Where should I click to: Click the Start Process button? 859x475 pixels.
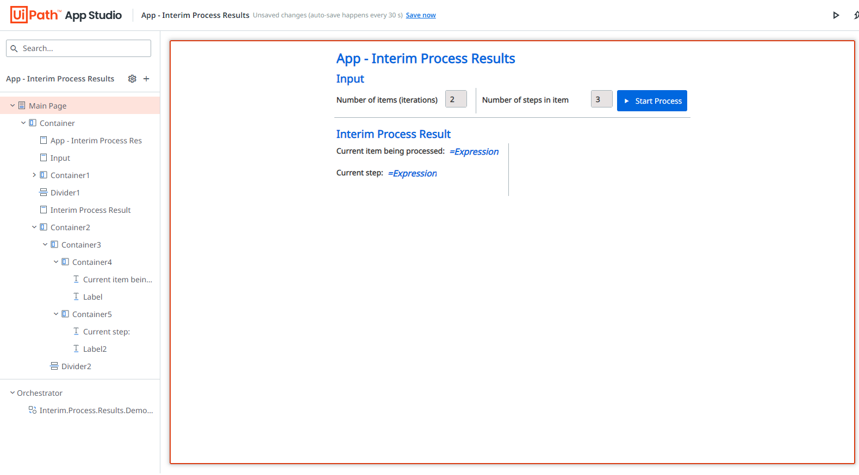652,101
